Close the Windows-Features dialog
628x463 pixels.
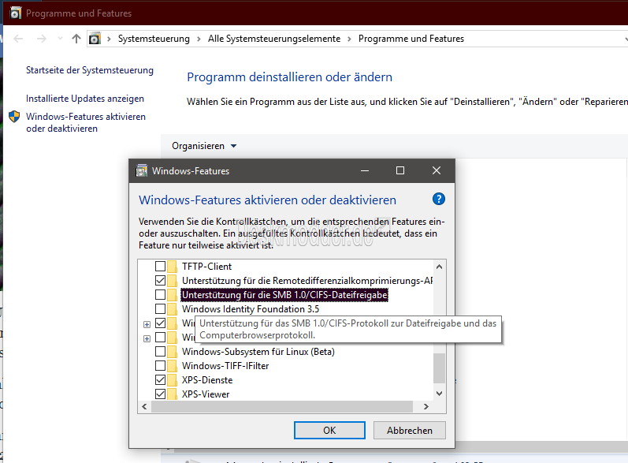(437, 171)
